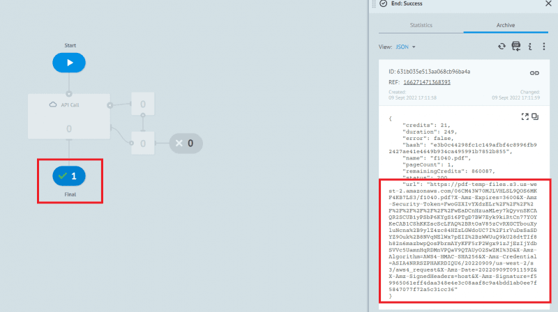The width and height of the screenshot is (558, 312).
Task: Click the Start play node
Action: pyautogui.click(x=68, y=62)
